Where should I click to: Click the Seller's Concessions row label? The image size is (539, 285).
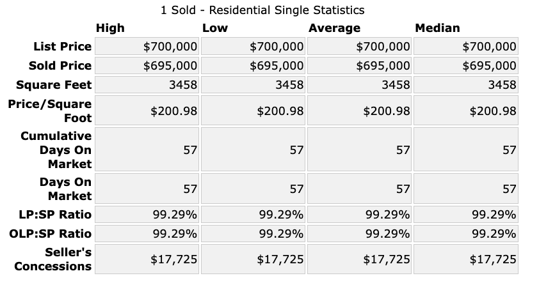(x=54, y=259)
